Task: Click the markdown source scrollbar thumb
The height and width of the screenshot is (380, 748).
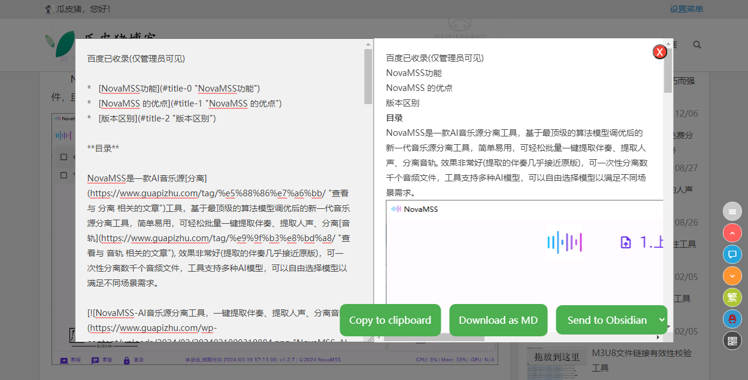Action: pos(368,76)
